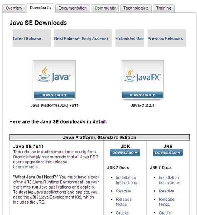Viewport: 197px width, 215px height.
Task: Click the "What Java Do I Need?" text
Action: 36,177
